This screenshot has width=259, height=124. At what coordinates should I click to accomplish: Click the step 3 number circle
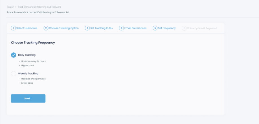pos(87,28)
